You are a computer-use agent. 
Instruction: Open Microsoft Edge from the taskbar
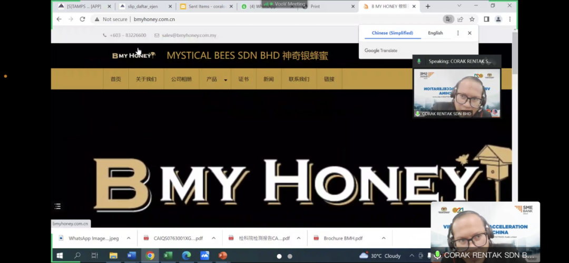point(186,256)
